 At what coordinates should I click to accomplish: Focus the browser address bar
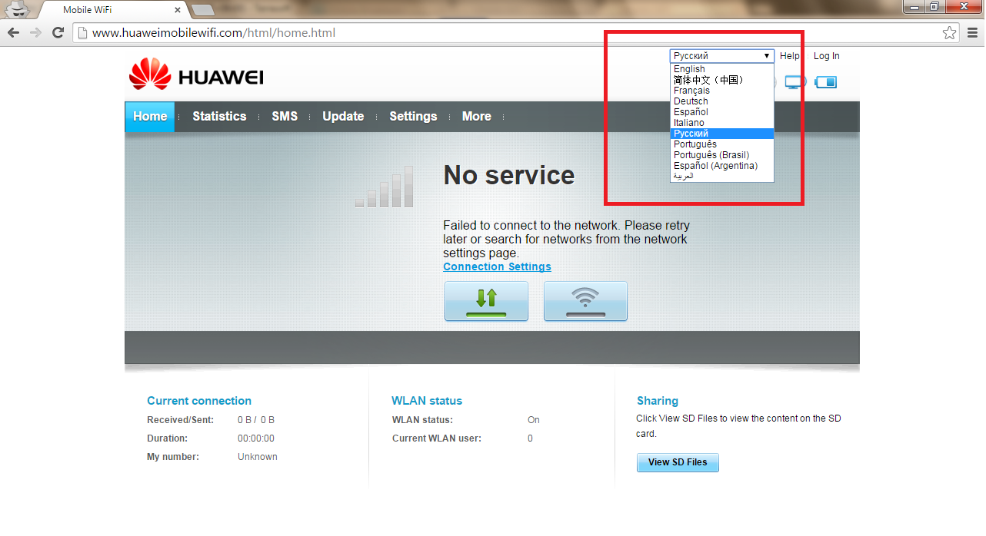[x=508, y=33]
